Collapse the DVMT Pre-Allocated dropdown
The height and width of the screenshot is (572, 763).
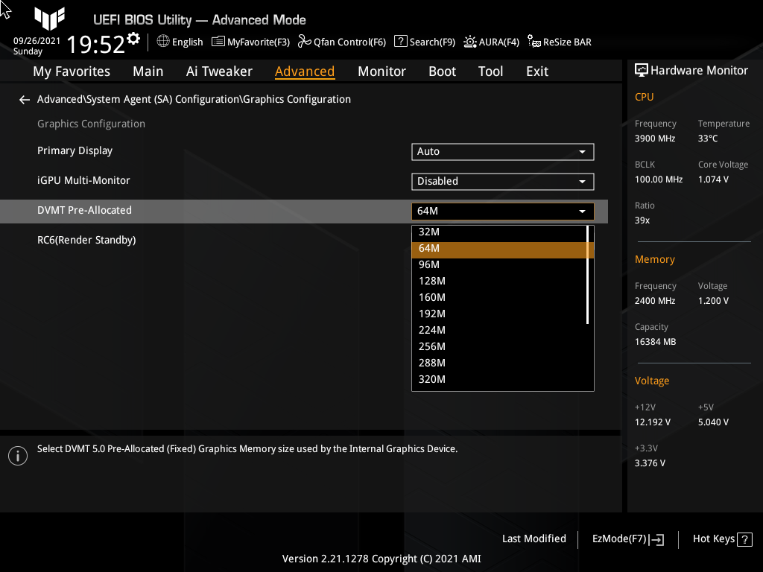582,211
